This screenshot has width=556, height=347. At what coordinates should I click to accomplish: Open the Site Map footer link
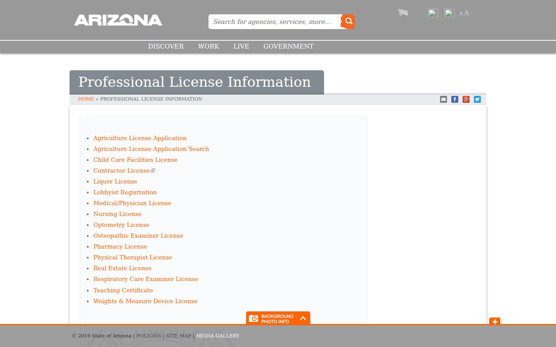[x=179, y=336]
